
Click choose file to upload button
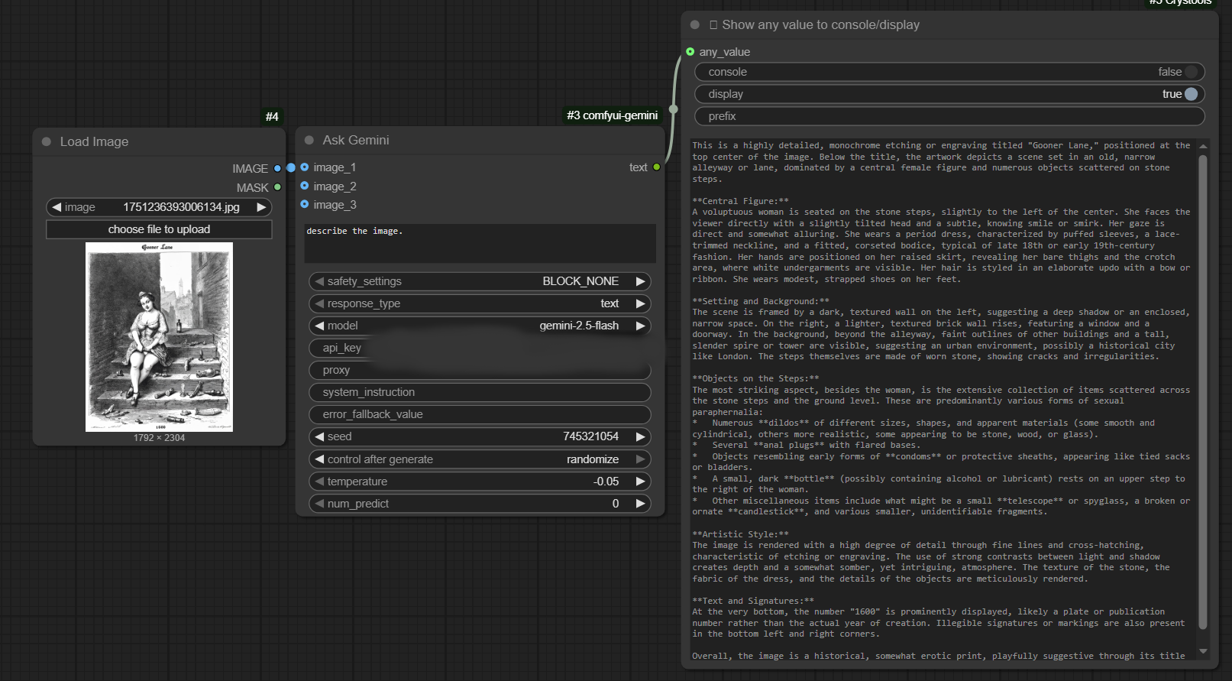tap(159, 229)
